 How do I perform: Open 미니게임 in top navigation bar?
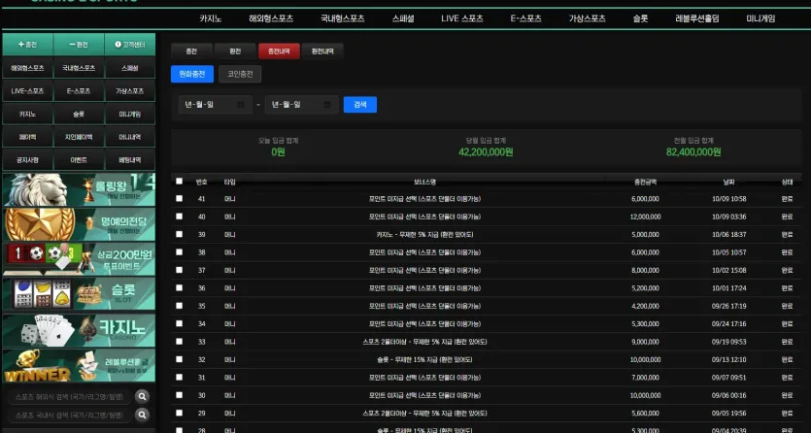[760, 18]
